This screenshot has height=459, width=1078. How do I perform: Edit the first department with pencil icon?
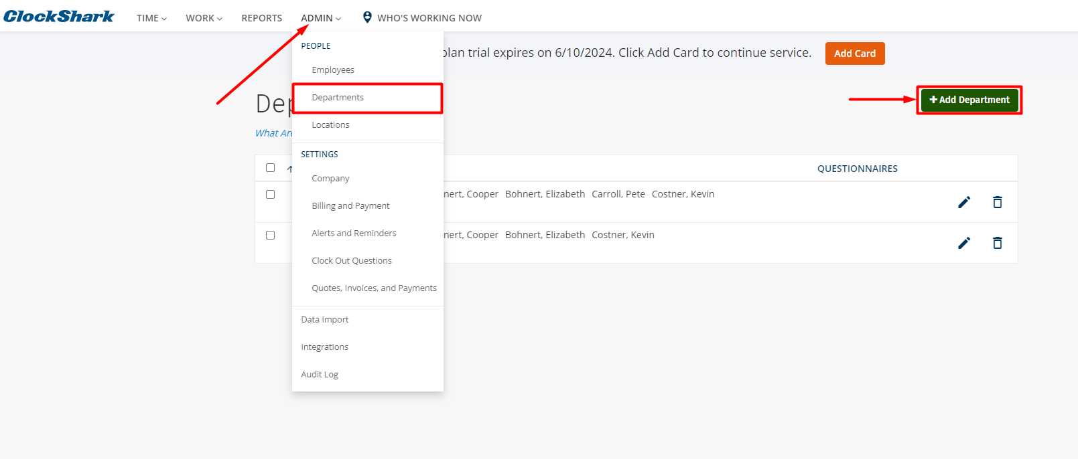click(963, 202)
